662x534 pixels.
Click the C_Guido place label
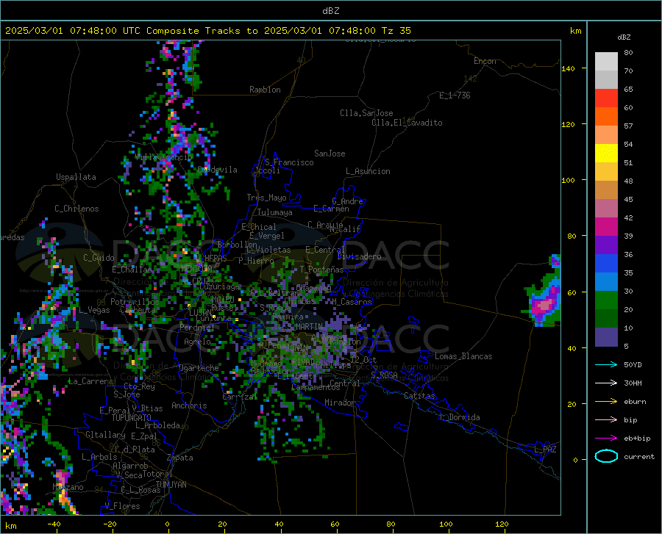pyautogui.click(x=99, y=258)
